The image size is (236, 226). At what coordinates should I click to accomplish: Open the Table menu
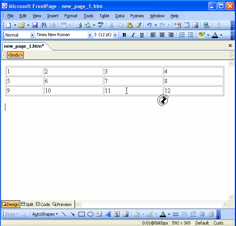click(x=104, y=16)
